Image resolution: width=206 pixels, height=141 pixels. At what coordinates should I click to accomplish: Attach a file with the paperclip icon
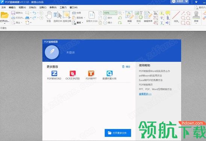168,18
